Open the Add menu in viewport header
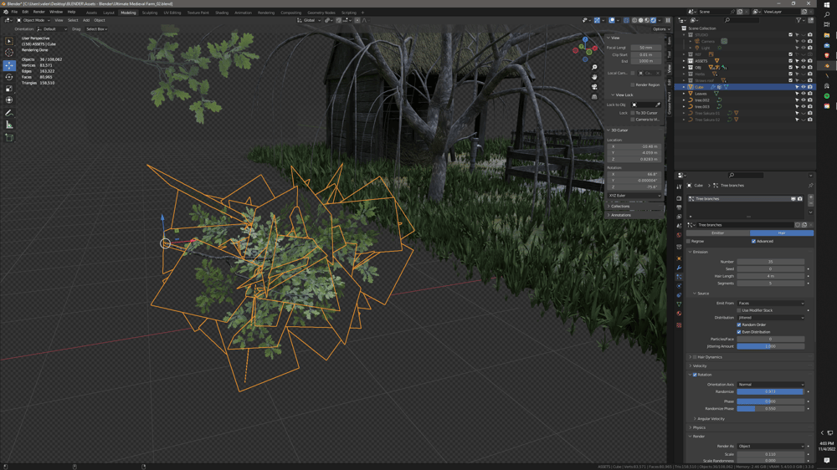837x470 pixels. coord(86,20)
